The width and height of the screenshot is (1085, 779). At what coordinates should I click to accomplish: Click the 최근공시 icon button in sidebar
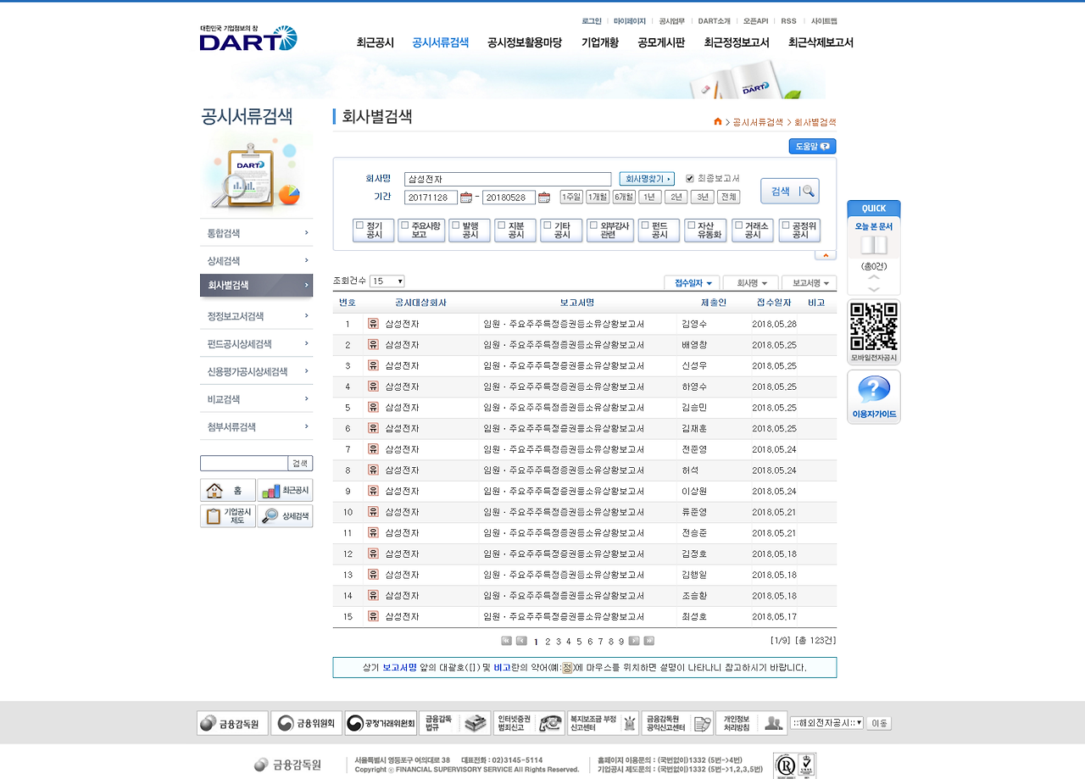(285, 490)
